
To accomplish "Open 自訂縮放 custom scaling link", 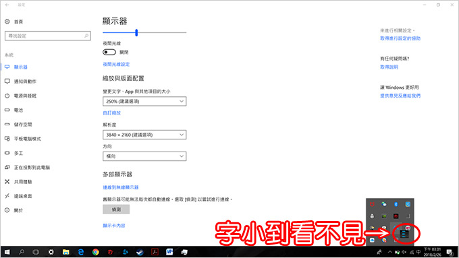I will point(112,112).
